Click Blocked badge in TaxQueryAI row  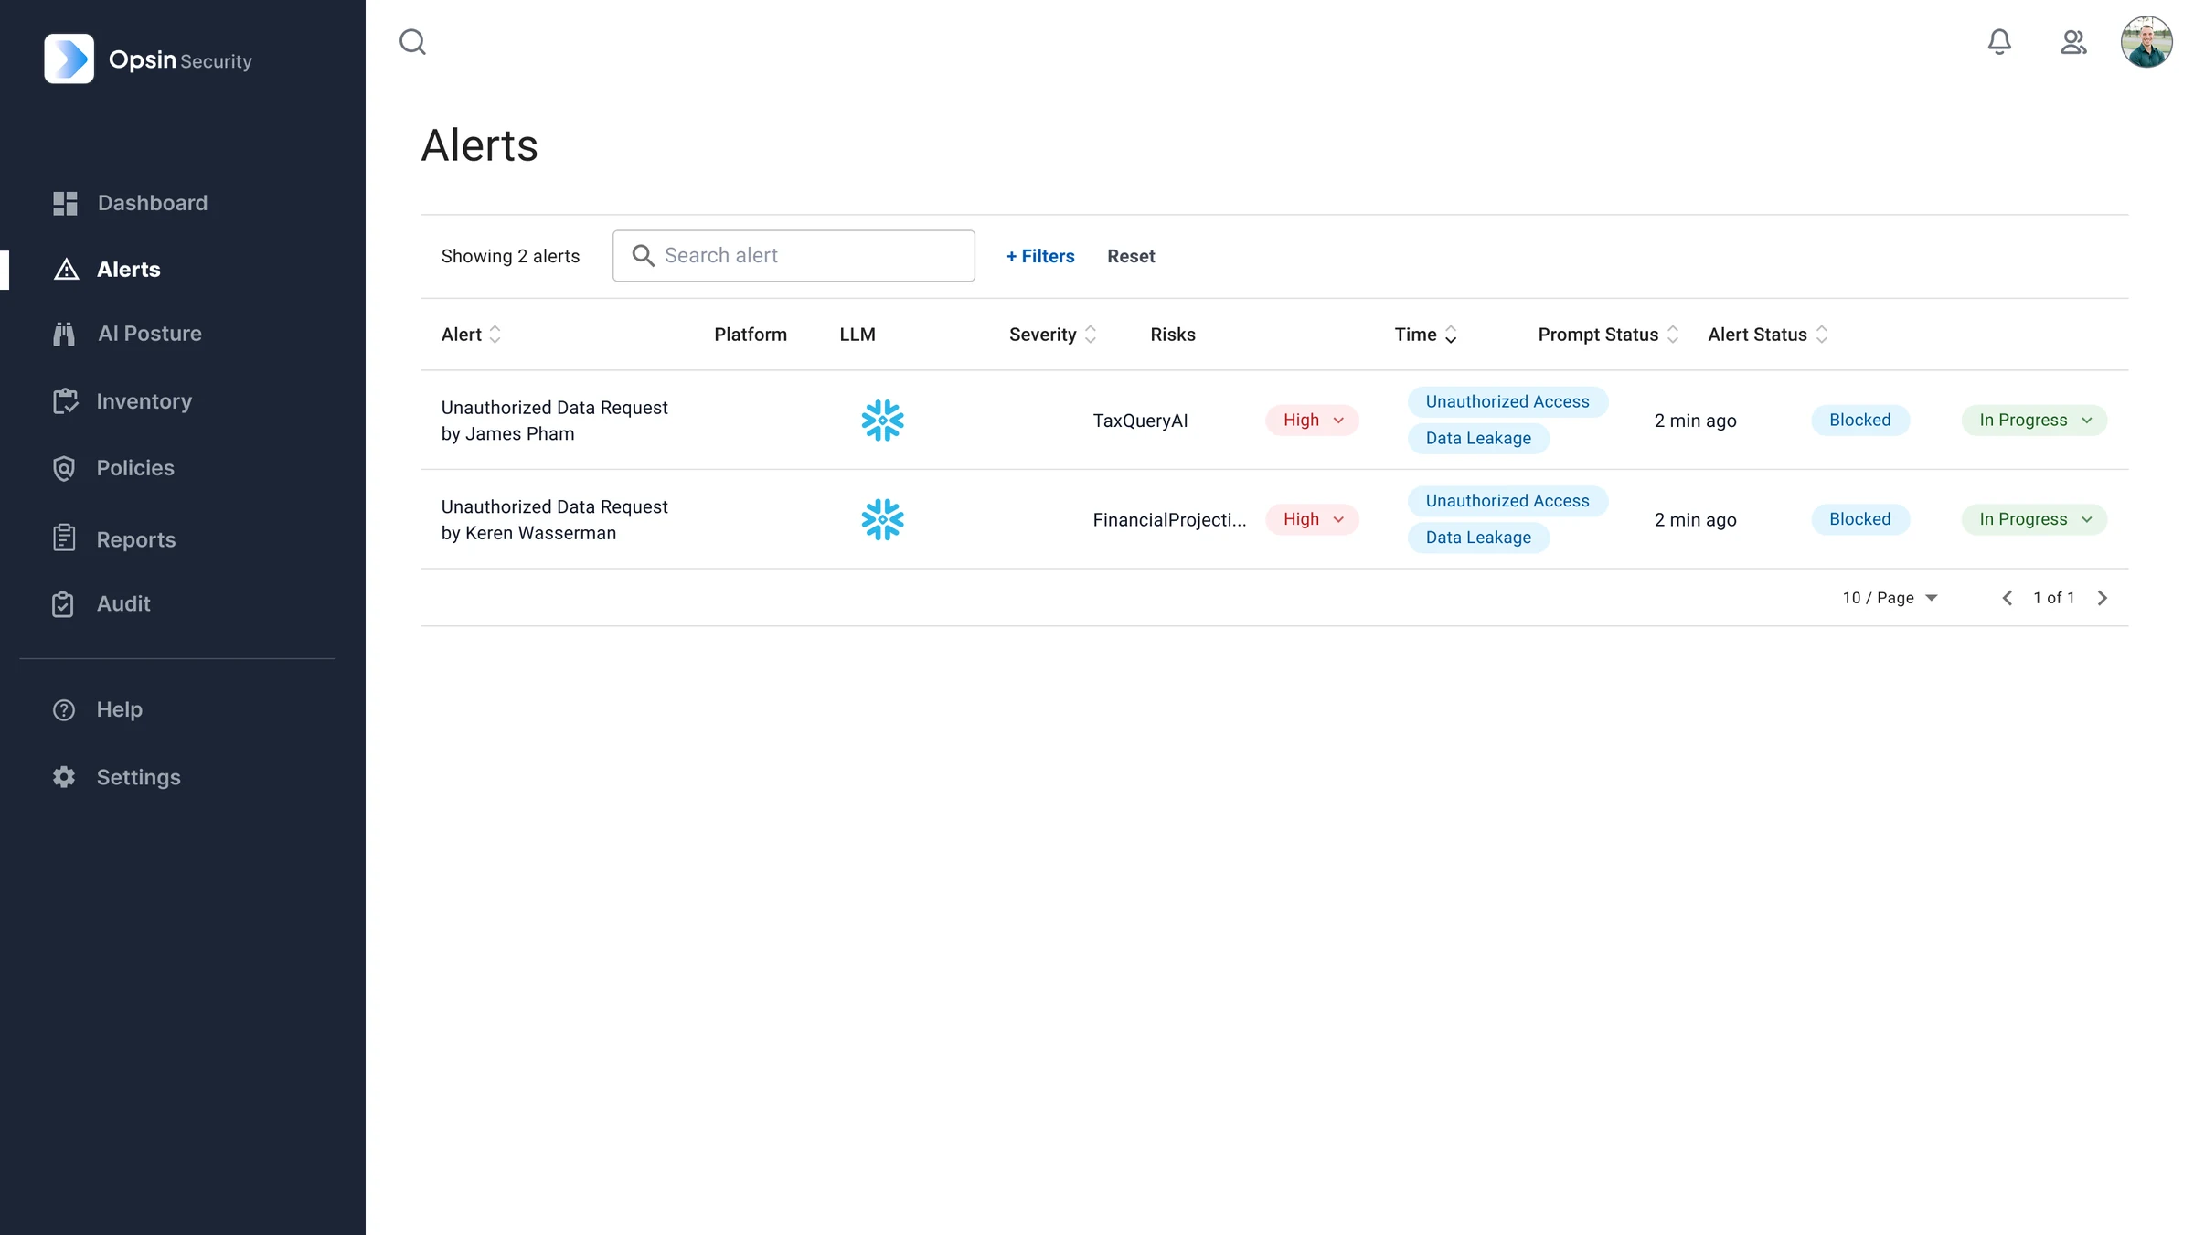[1859, 421]
